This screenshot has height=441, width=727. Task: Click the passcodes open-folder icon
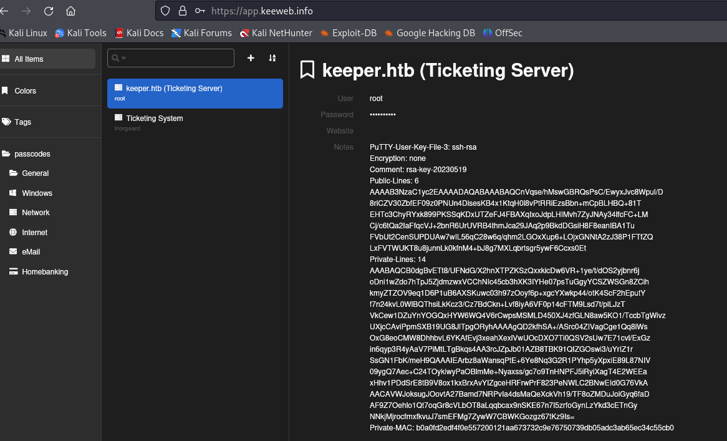[x=6, y=153]
